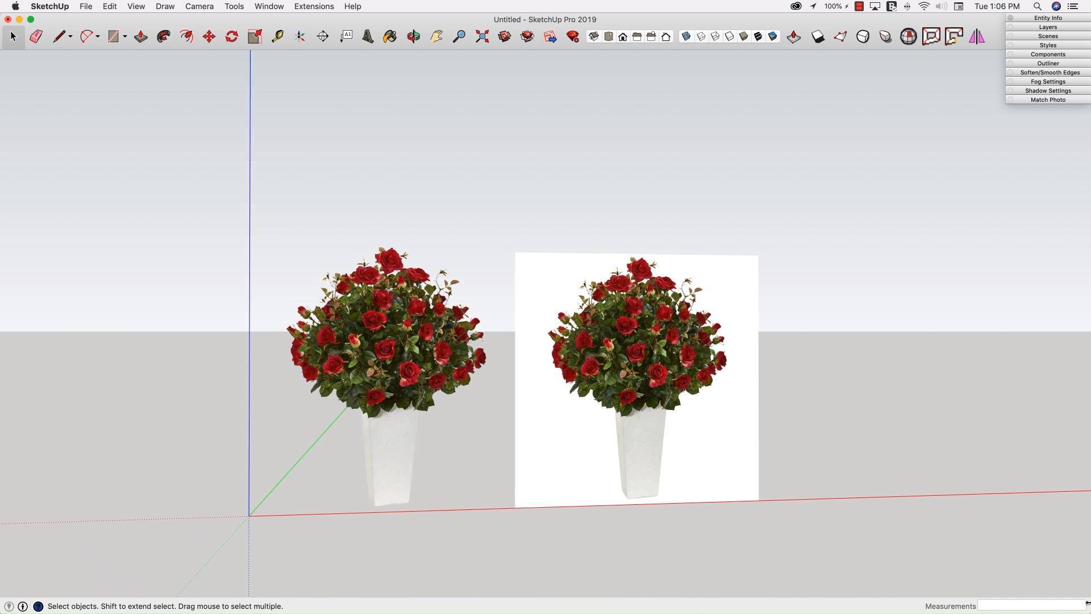This screenshot has height=614, width=1091.
Task: Switch to Iso standard view
Action: (x=594, y=36)
